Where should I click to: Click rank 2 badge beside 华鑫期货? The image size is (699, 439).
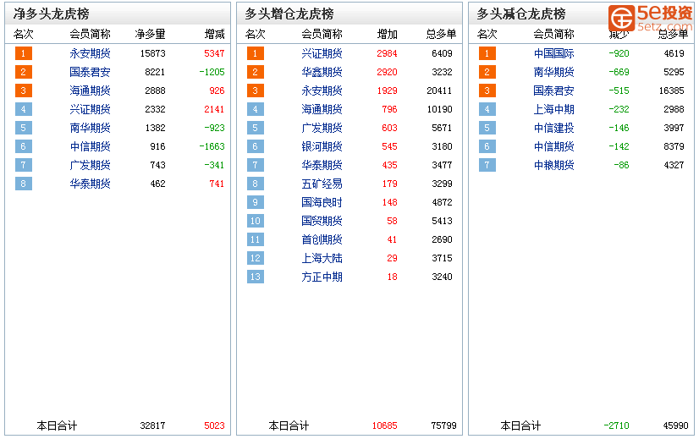click(256, 72)
